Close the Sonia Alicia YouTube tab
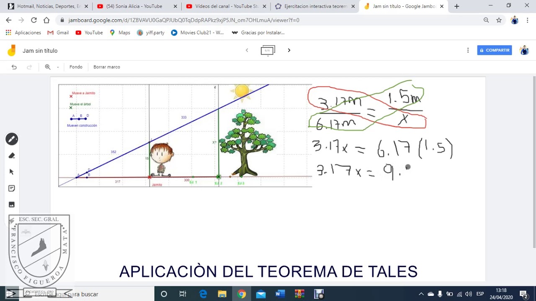The image size is (536, 301). [175, 6]
